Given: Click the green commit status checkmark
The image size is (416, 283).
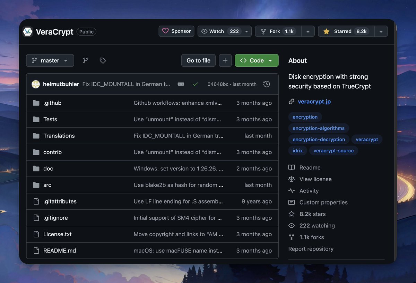Looking at the screenshot, I should tap(196, 84).
